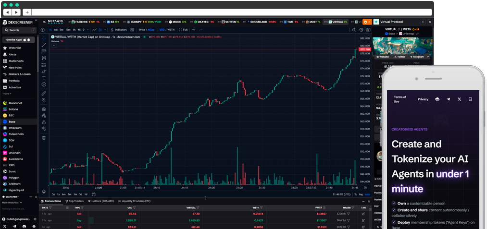
Task: Select the Solana chain
Action: click(x=13, y=109)
